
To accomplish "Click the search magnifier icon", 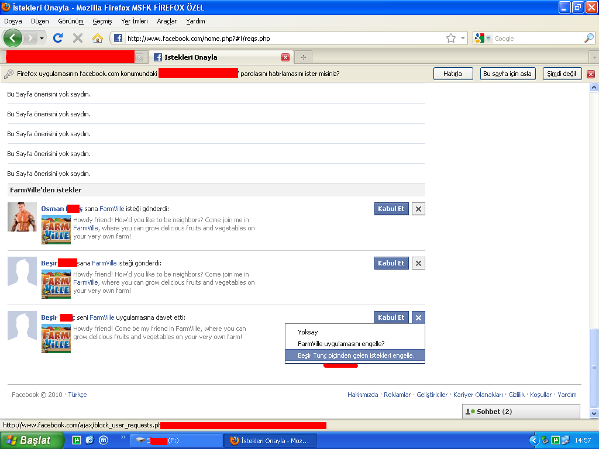I will pos(589,38).
